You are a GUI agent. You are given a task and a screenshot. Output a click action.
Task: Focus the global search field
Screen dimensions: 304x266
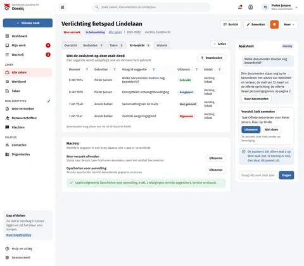151,7
